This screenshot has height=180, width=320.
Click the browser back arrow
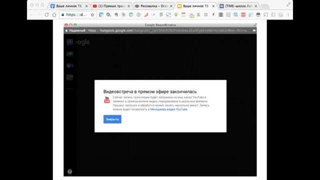(31, 14)
